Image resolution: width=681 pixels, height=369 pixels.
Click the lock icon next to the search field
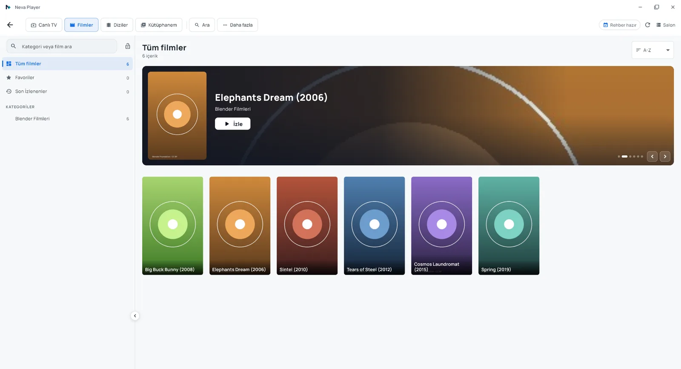tap(128, 46)
